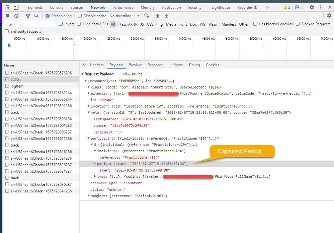Open network conditions wifi icon
This screenshot has width=334, height=233.
pos(146,16)
